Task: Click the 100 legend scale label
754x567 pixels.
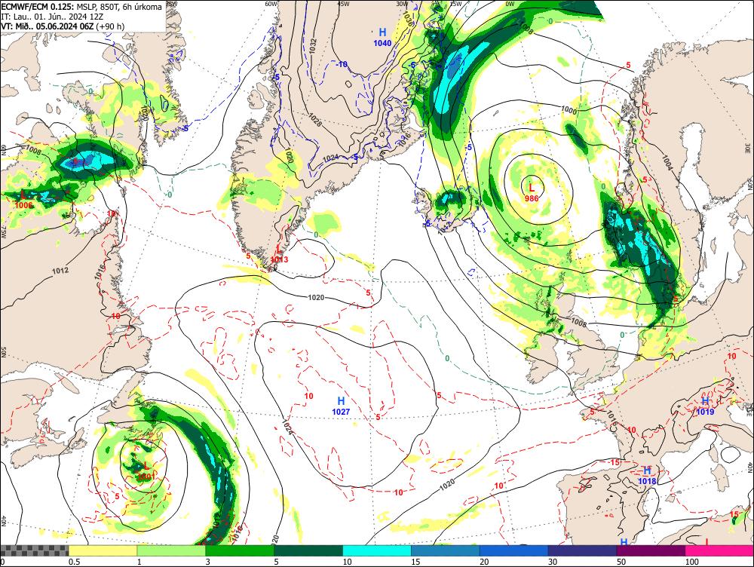Action: click(692, 562)
